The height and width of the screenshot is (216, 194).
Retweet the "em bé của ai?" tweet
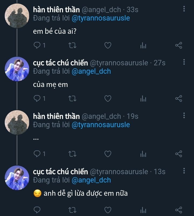tap(72, 45)
